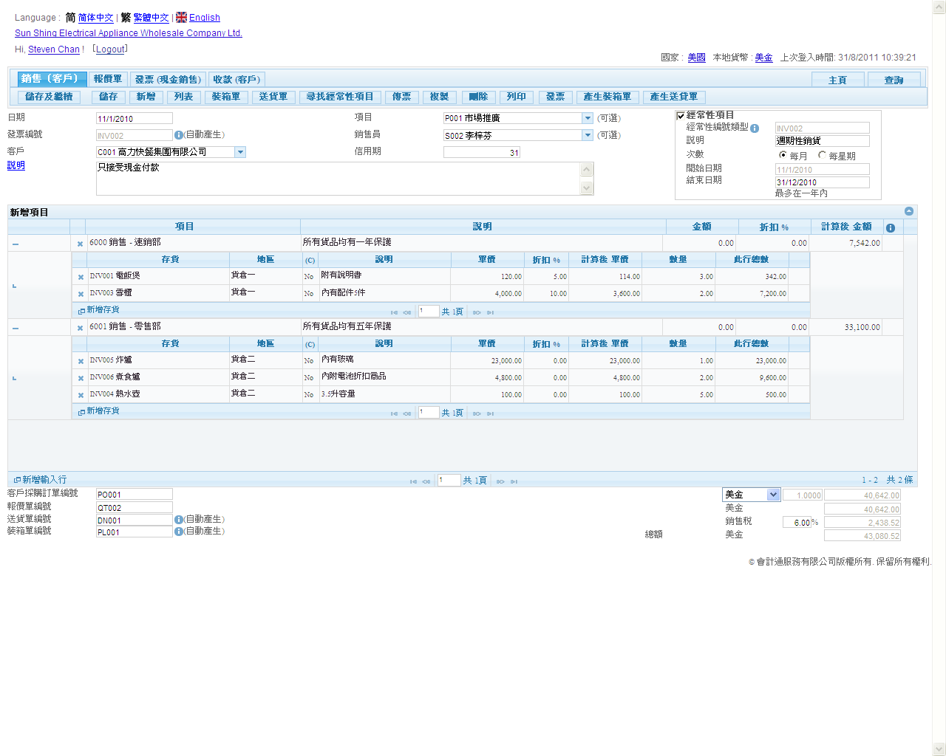The height and width of the screenshot is (756, 946).
Task: Uncheck the 經常性項目 checkbox
Action: (x=681, y=116)
